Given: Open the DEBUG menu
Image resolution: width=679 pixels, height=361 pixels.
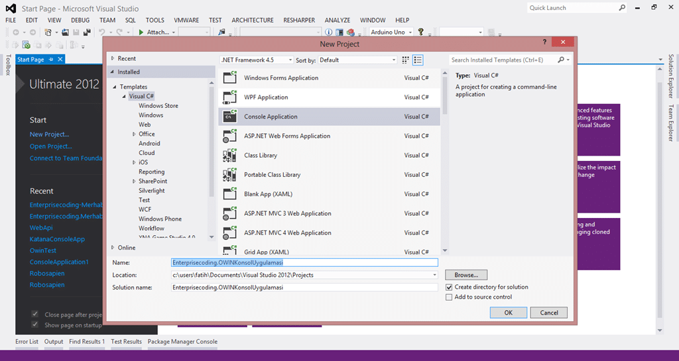Looking at the screenshot, I should pyautogui.click(x=80, y=20).
